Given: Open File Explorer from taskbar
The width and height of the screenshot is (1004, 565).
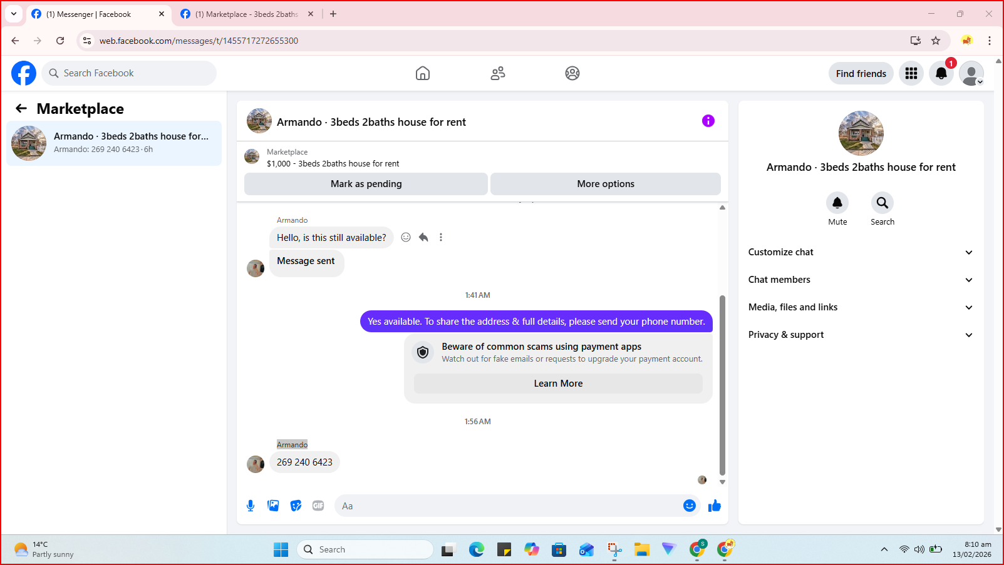Looking at the screenshot, I should tap(642, 549).
